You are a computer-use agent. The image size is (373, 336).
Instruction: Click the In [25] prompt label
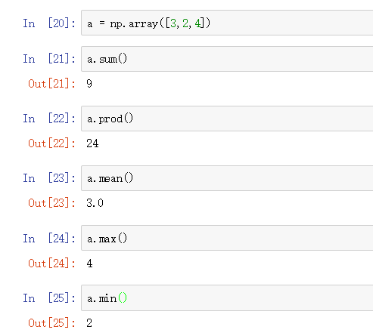tap(49, 298)
